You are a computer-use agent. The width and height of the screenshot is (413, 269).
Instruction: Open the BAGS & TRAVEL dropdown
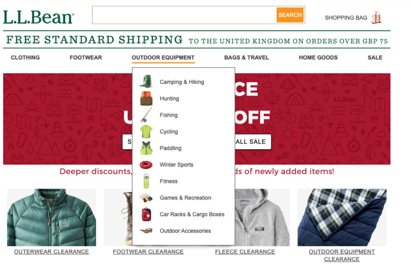[246, 57]
